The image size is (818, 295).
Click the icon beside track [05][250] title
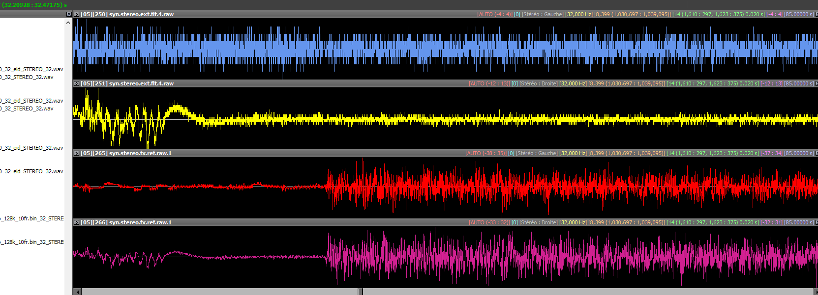[x=77, y=14]
